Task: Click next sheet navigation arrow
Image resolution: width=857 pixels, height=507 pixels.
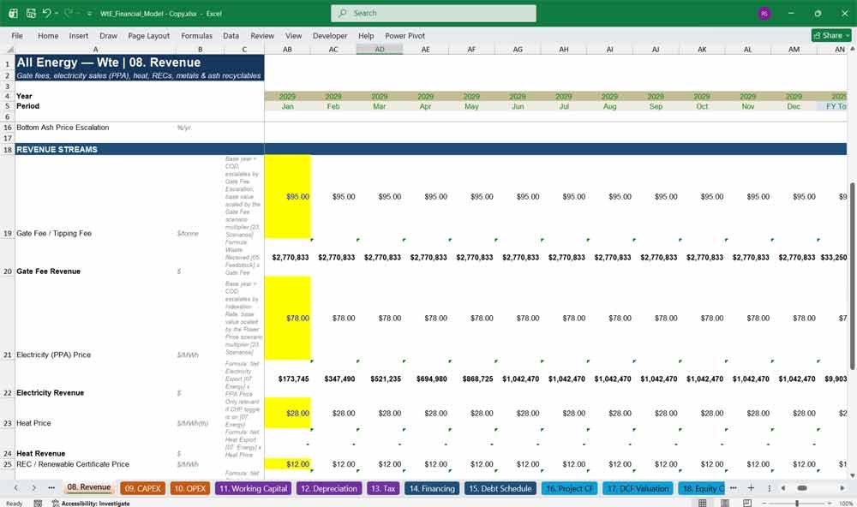Action: (x=34, y=488)
